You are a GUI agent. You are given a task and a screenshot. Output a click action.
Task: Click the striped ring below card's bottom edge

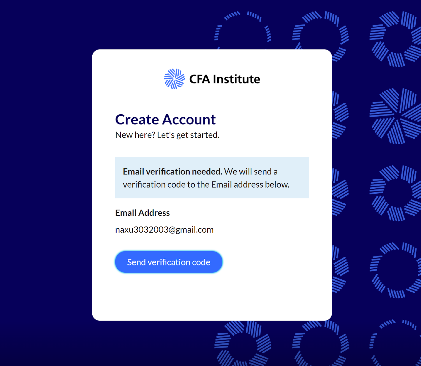[x=242, y=343]
